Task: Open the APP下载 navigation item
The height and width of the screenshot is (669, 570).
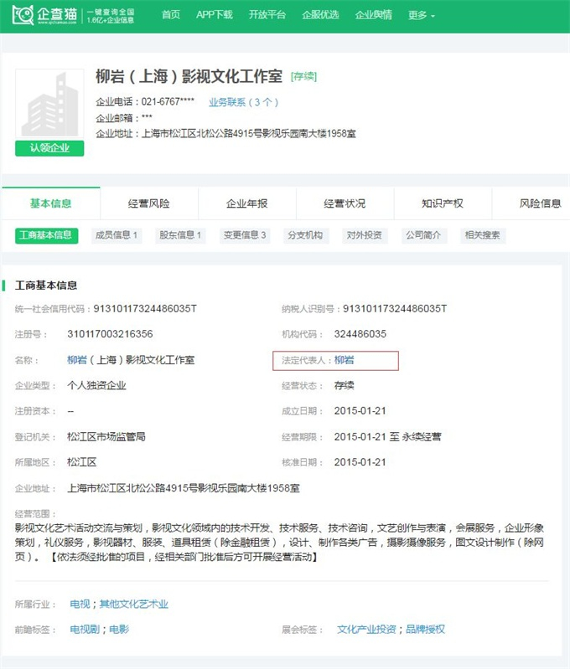Action: tap(215, 15)
